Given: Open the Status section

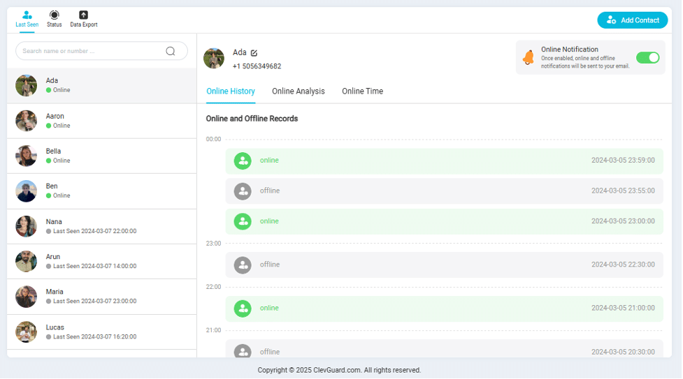Looking at the screenshot, I should point(54,20).
